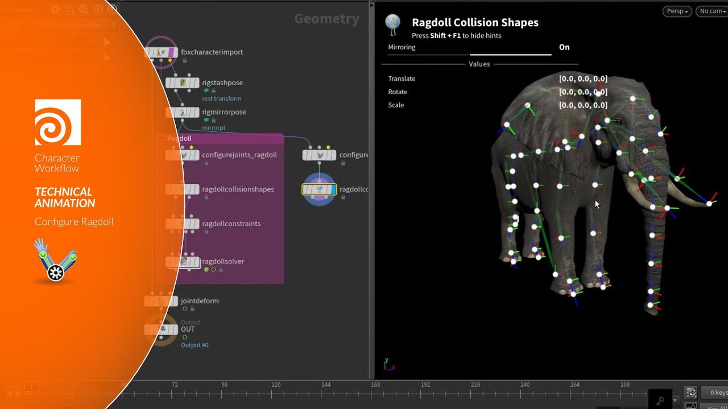Click the "Output #0" label

[195, 345]
